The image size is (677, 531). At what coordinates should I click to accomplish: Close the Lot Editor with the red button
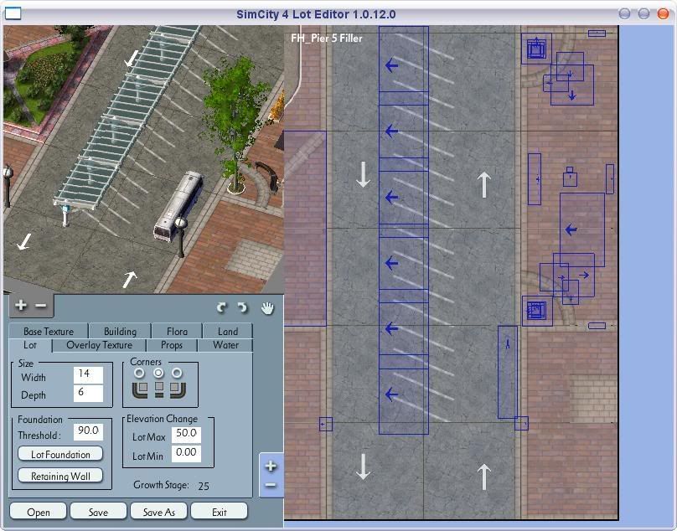coord(663,13)
